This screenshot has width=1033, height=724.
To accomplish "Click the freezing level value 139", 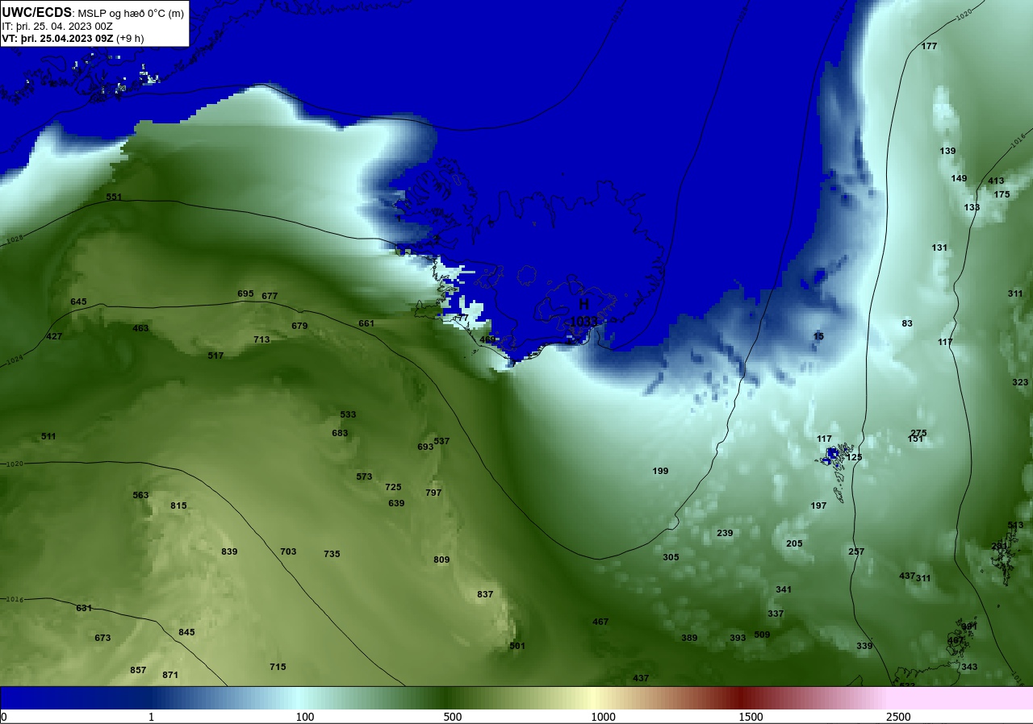I will click(x=947, y=151).
